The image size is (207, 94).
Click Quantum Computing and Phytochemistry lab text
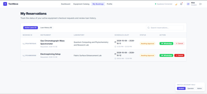91,44
